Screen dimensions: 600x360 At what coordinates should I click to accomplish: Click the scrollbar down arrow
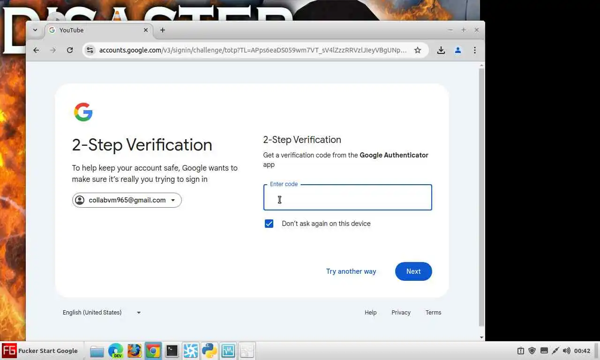481,337
